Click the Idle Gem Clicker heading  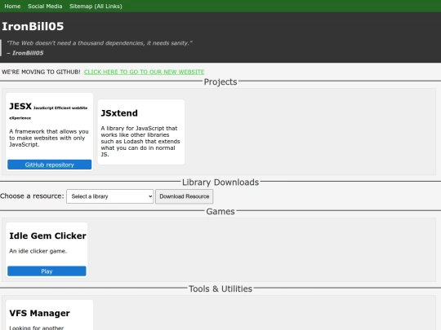[x=47, y=236]
